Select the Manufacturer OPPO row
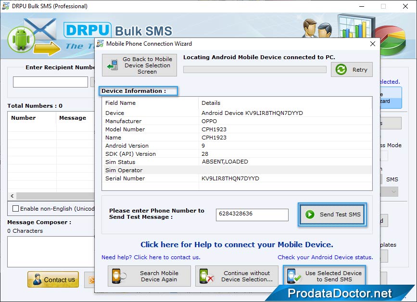This screenshot has width=417, height=302. coord(237,121)
